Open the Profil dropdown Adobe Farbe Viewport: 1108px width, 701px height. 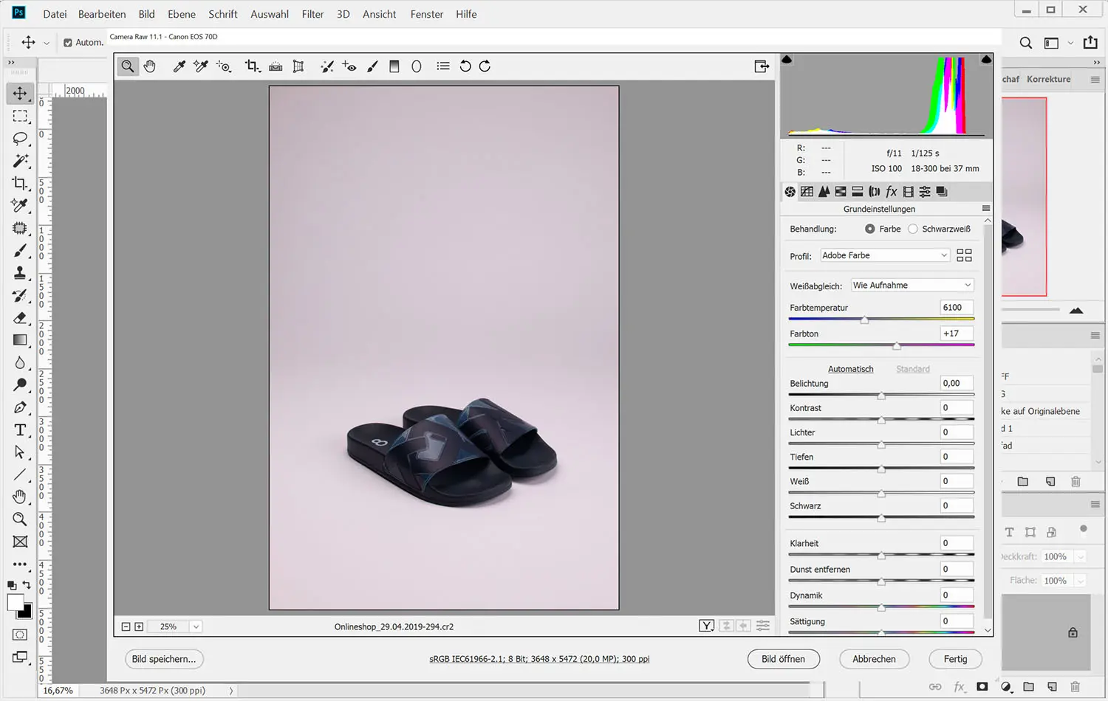point(884,255)
